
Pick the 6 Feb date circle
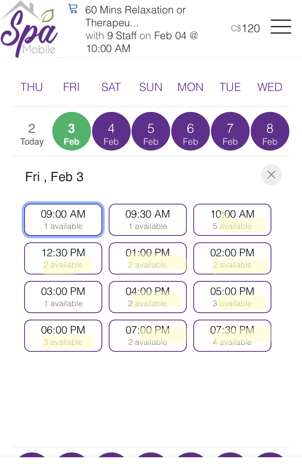tap(190, 131)
